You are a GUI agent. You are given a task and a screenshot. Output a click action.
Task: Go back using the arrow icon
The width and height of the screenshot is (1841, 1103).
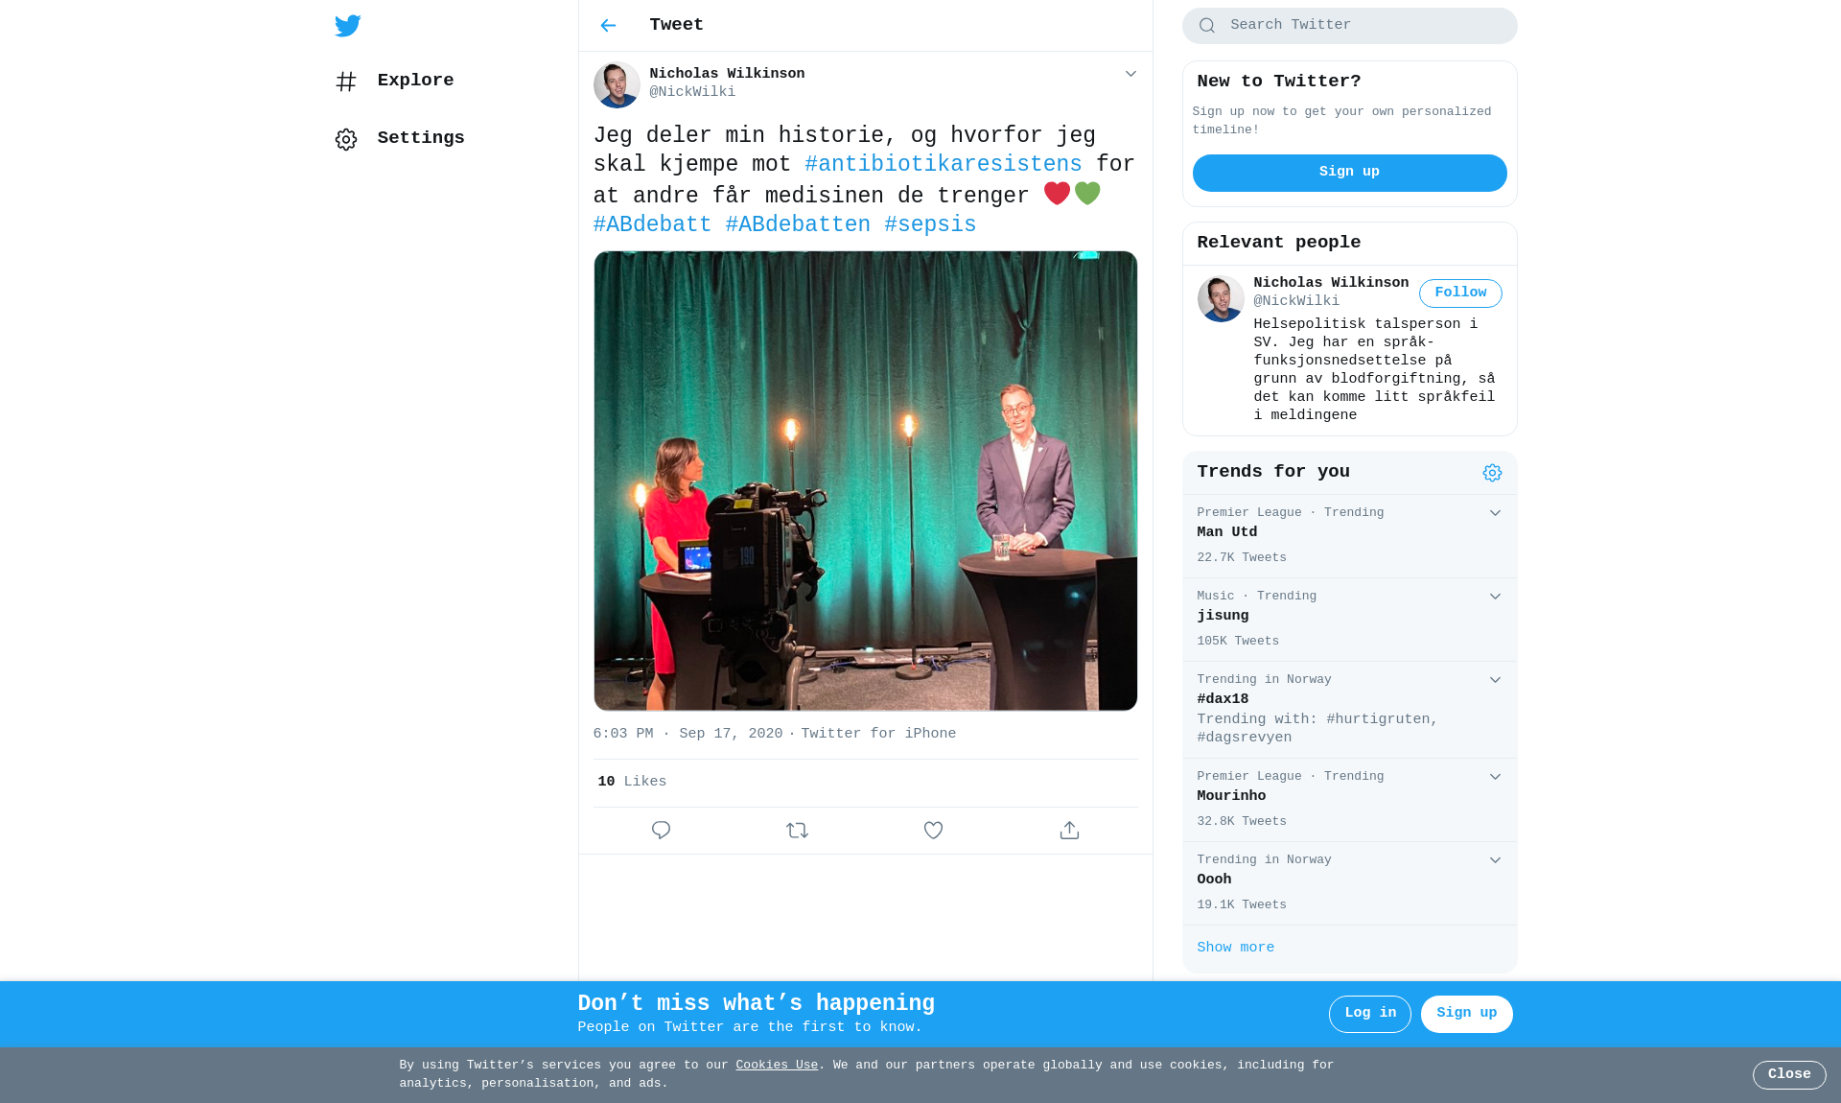pos(608,26)
